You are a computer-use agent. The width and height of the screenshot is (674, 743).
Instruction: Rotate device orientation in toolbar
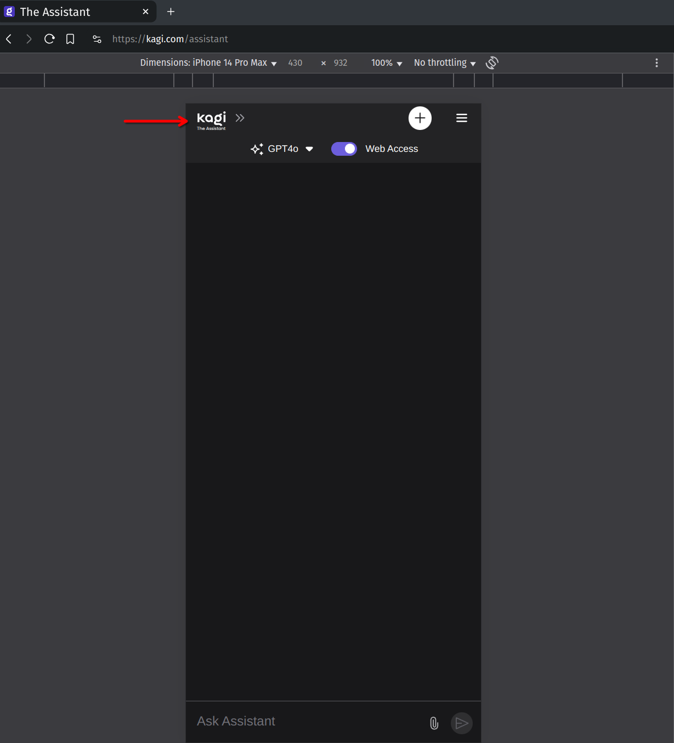click(492, 63)
